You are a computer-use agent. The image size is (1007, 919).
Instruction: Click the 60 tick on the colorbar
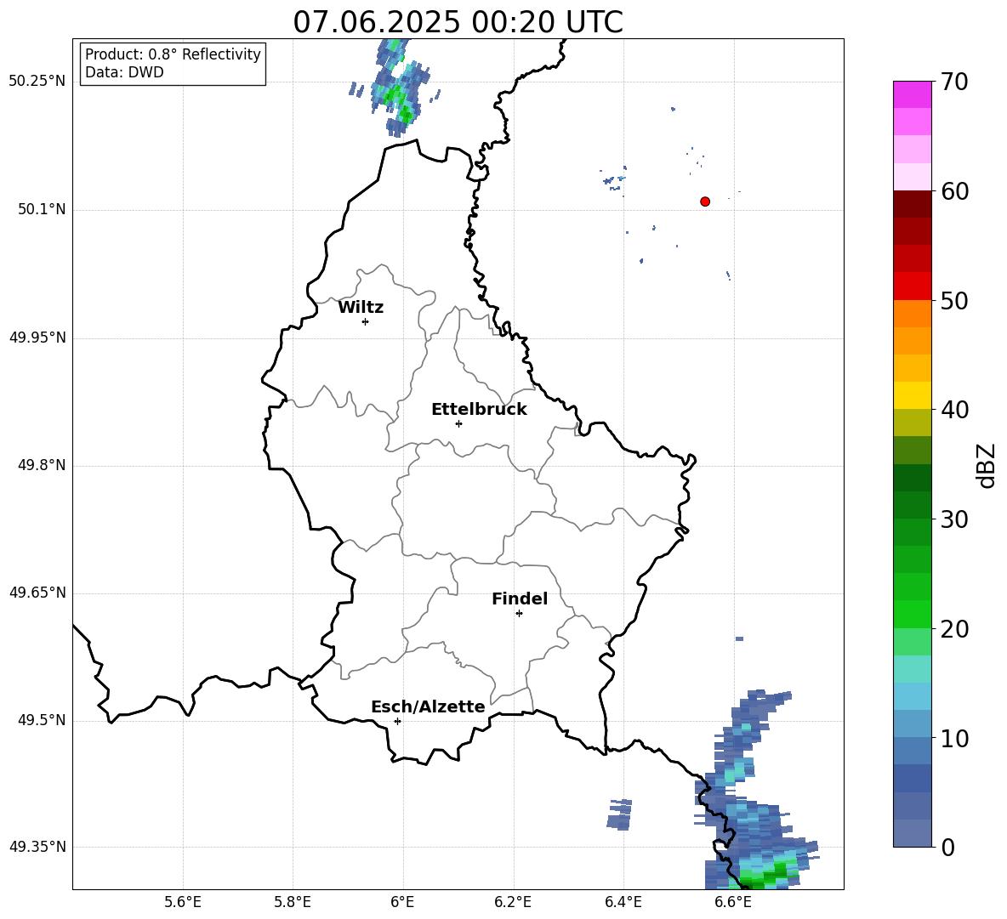pos(954,191)
